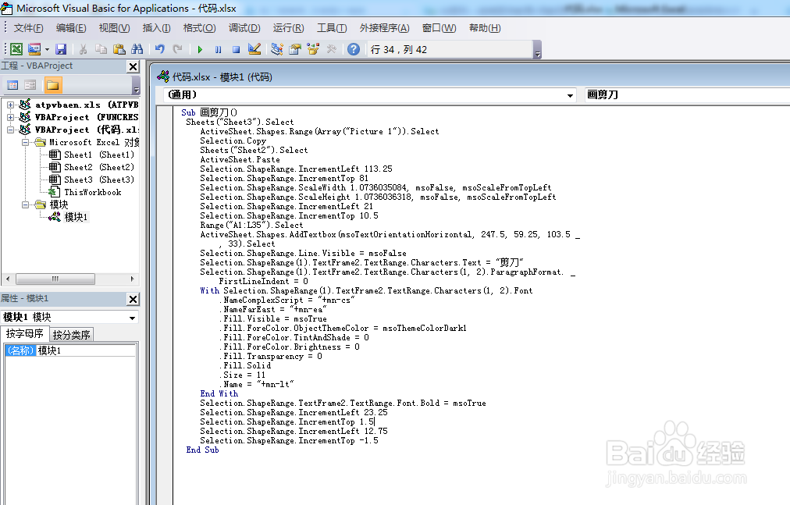Collapse the 模块 folder node
This screenshot has width=790, height=505.
[x=25, y=204]
